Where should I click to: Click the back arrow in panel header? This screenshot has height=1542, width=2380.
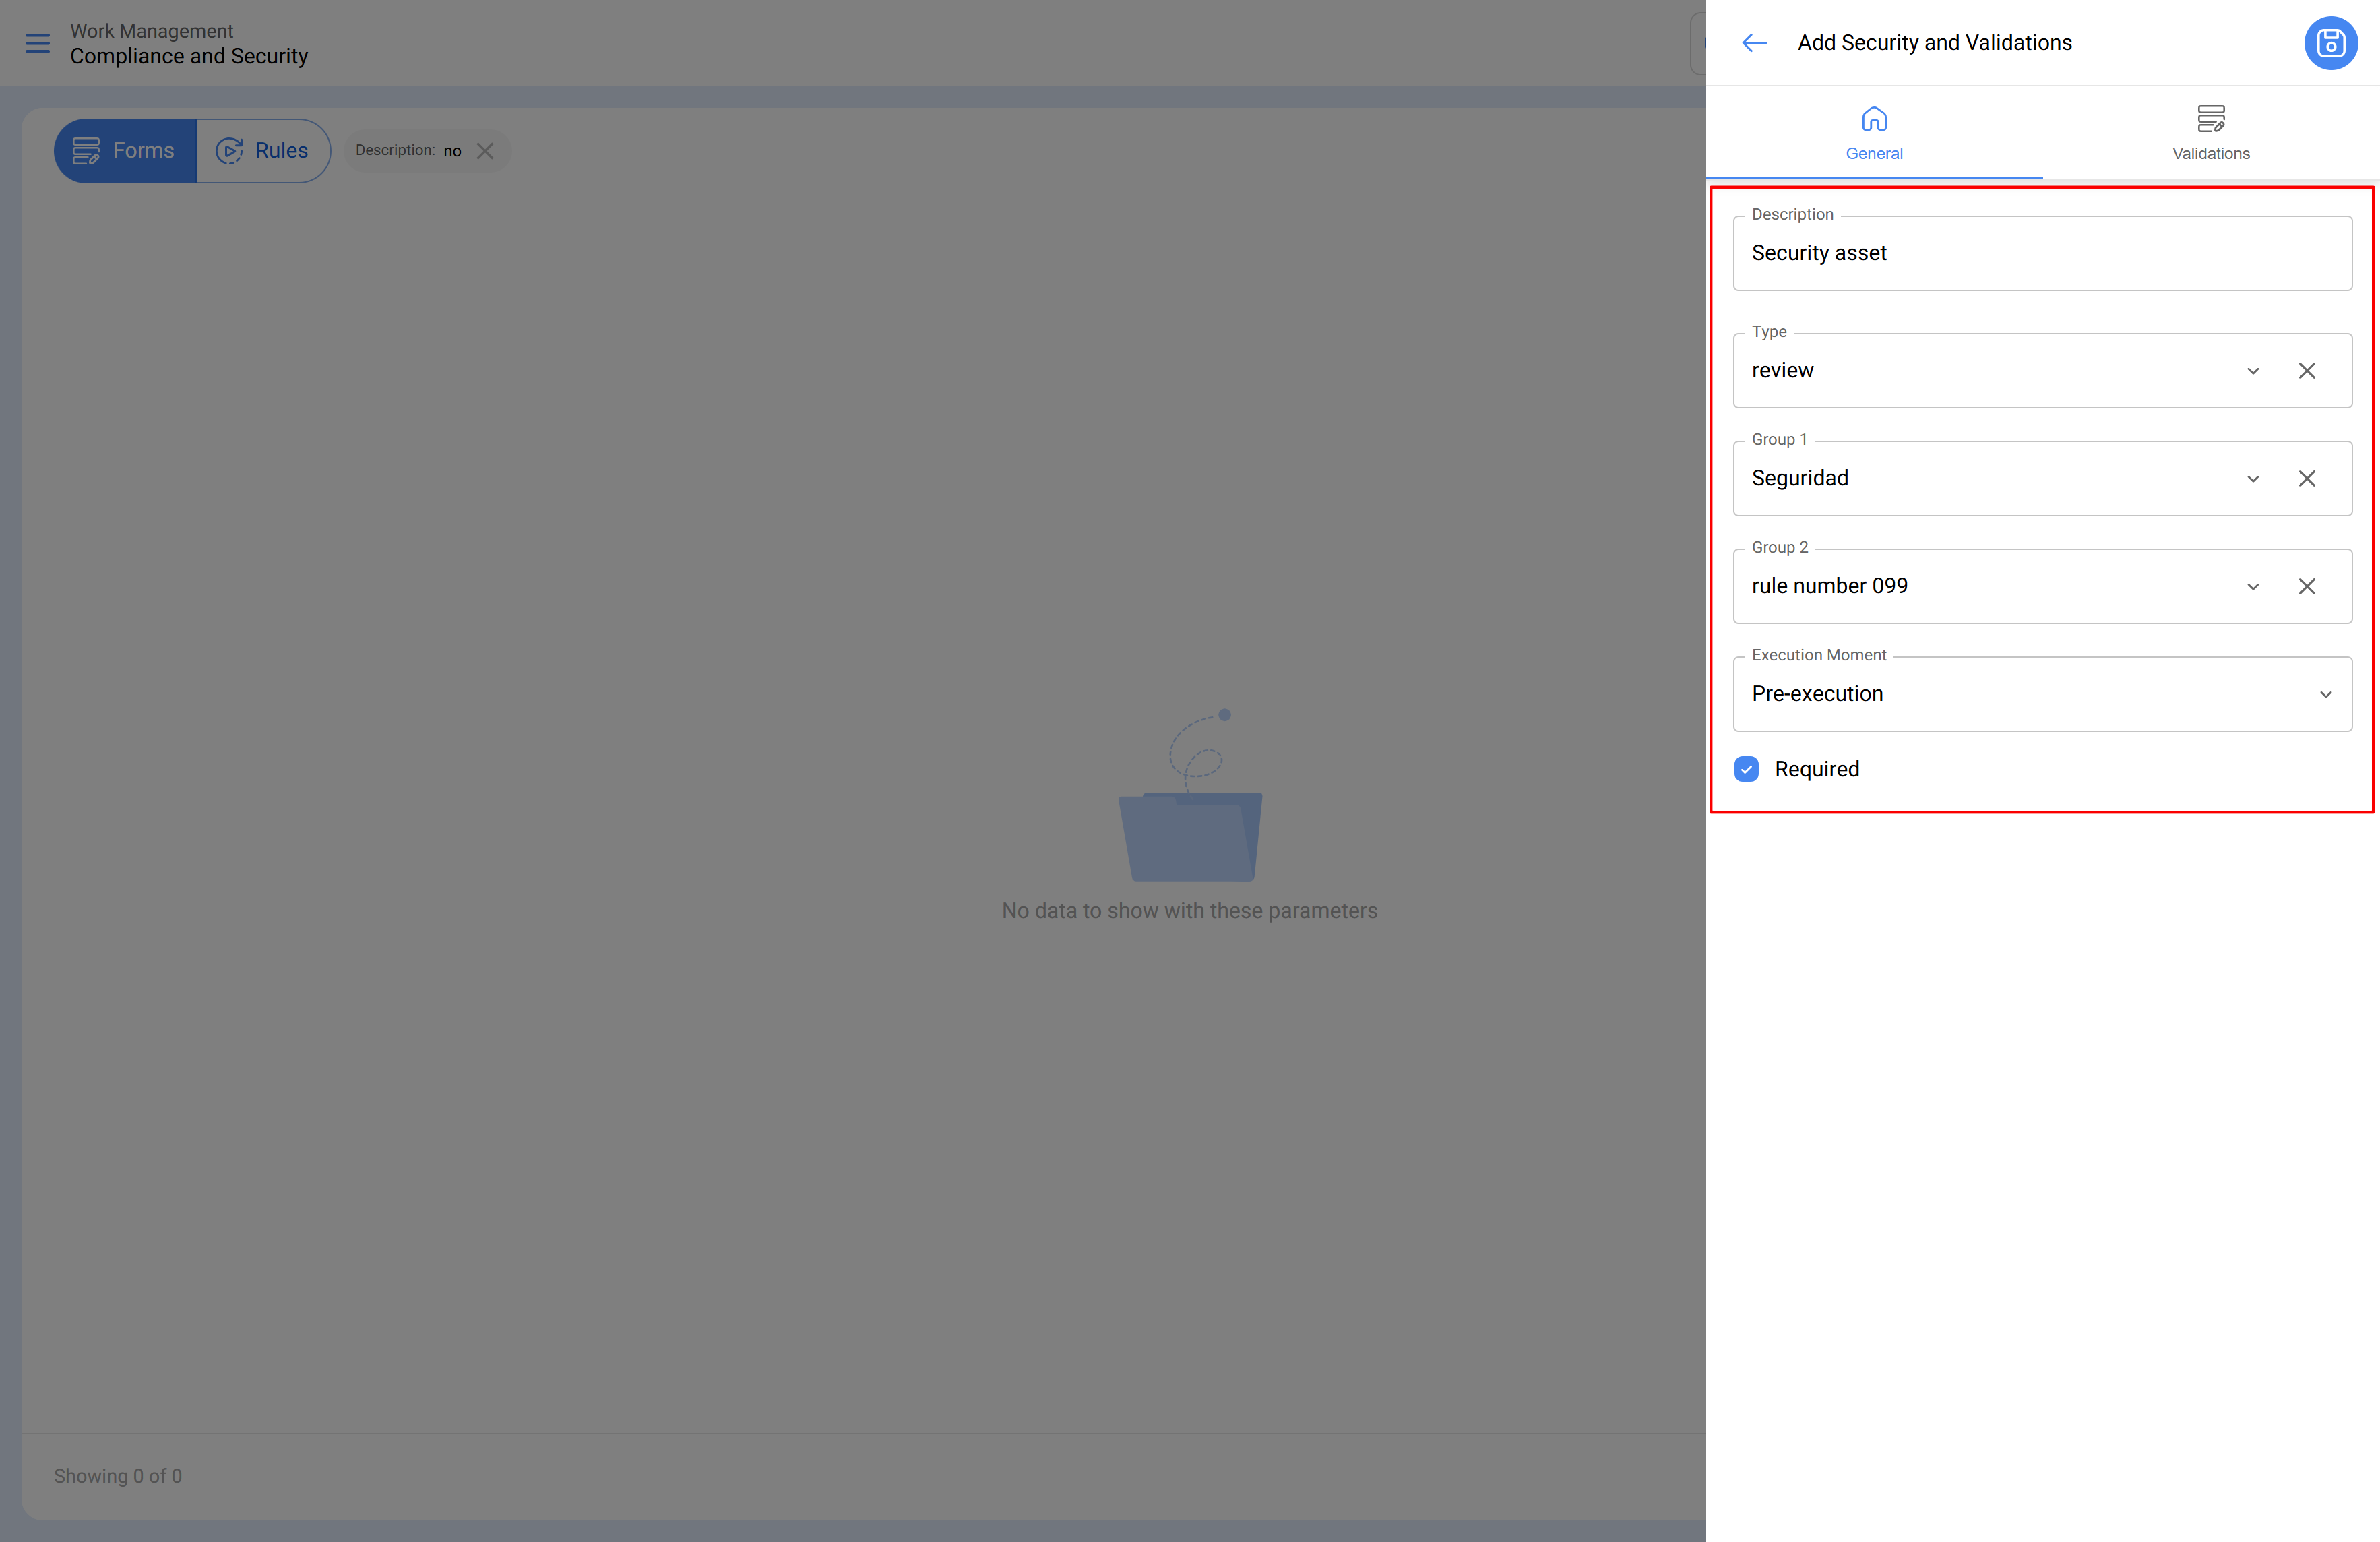(1754, 43)
